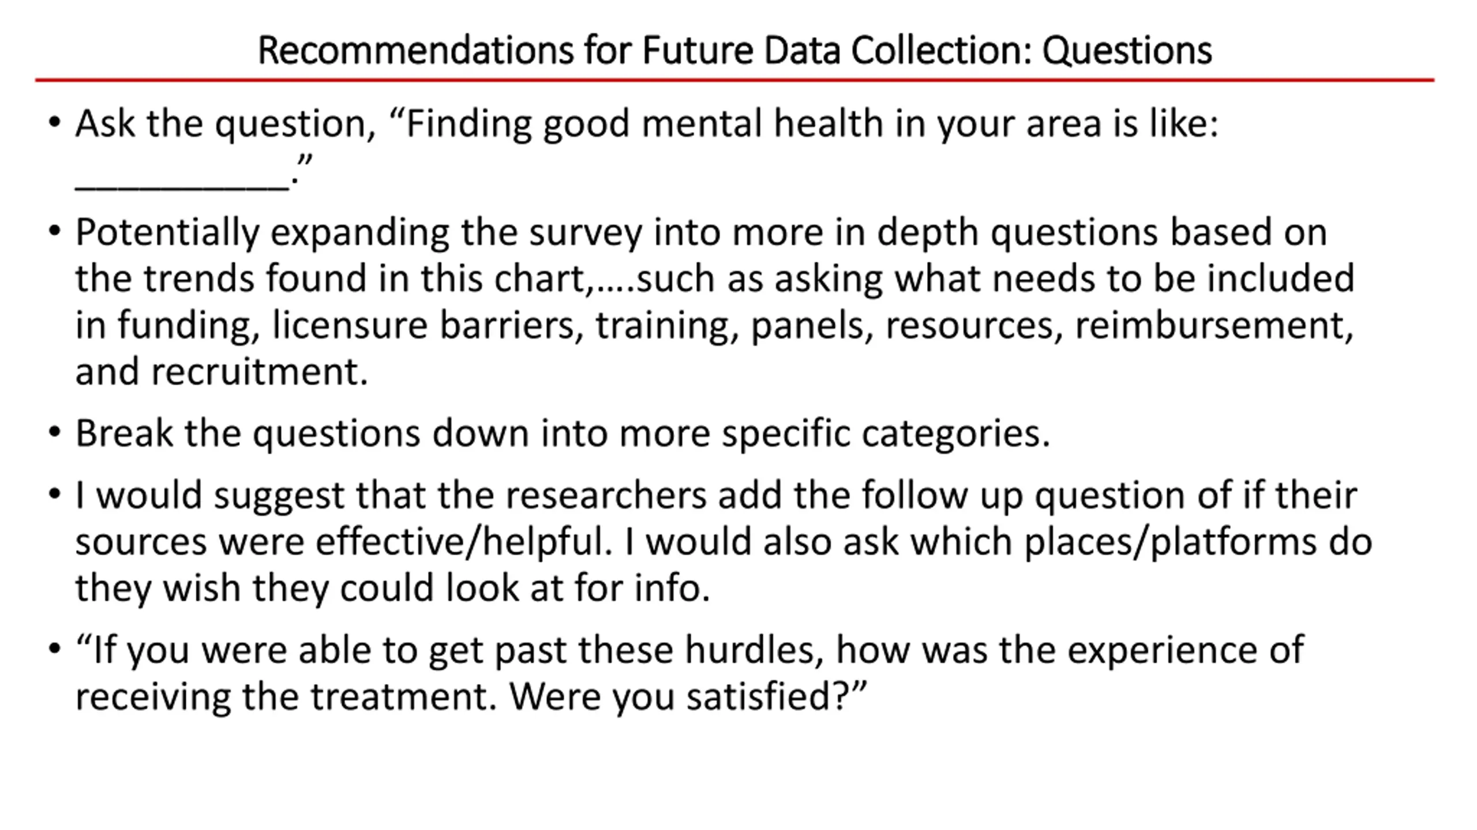Image resolution: width=1477 pixels, height=830 pixels.
Task: Select "Break the questions down" bullet text
Action: click(x=563, y=433)
